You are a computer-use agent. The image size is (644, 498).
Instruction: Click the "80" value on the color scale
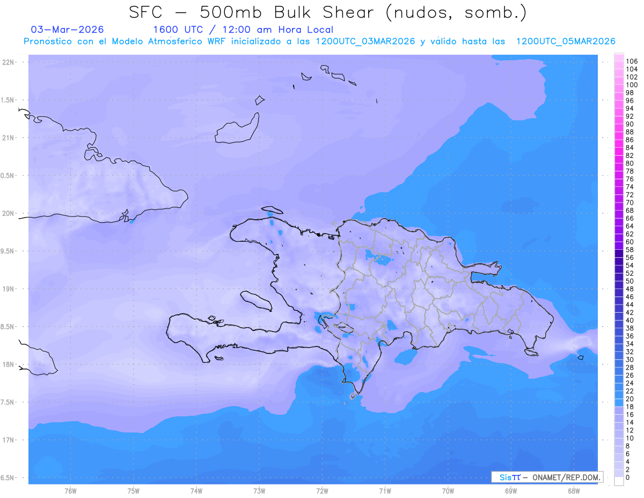click(x=630, y=163)
